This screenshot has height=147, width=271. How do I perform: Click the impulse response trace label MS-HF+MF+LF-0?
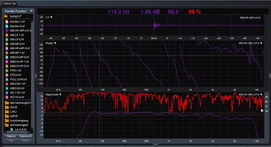click(250, 18)
